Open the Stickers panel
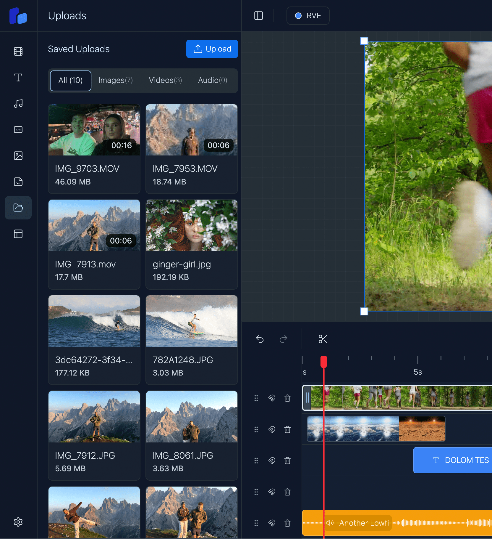This screenshot has height=539, width=492. pos(18,182)
